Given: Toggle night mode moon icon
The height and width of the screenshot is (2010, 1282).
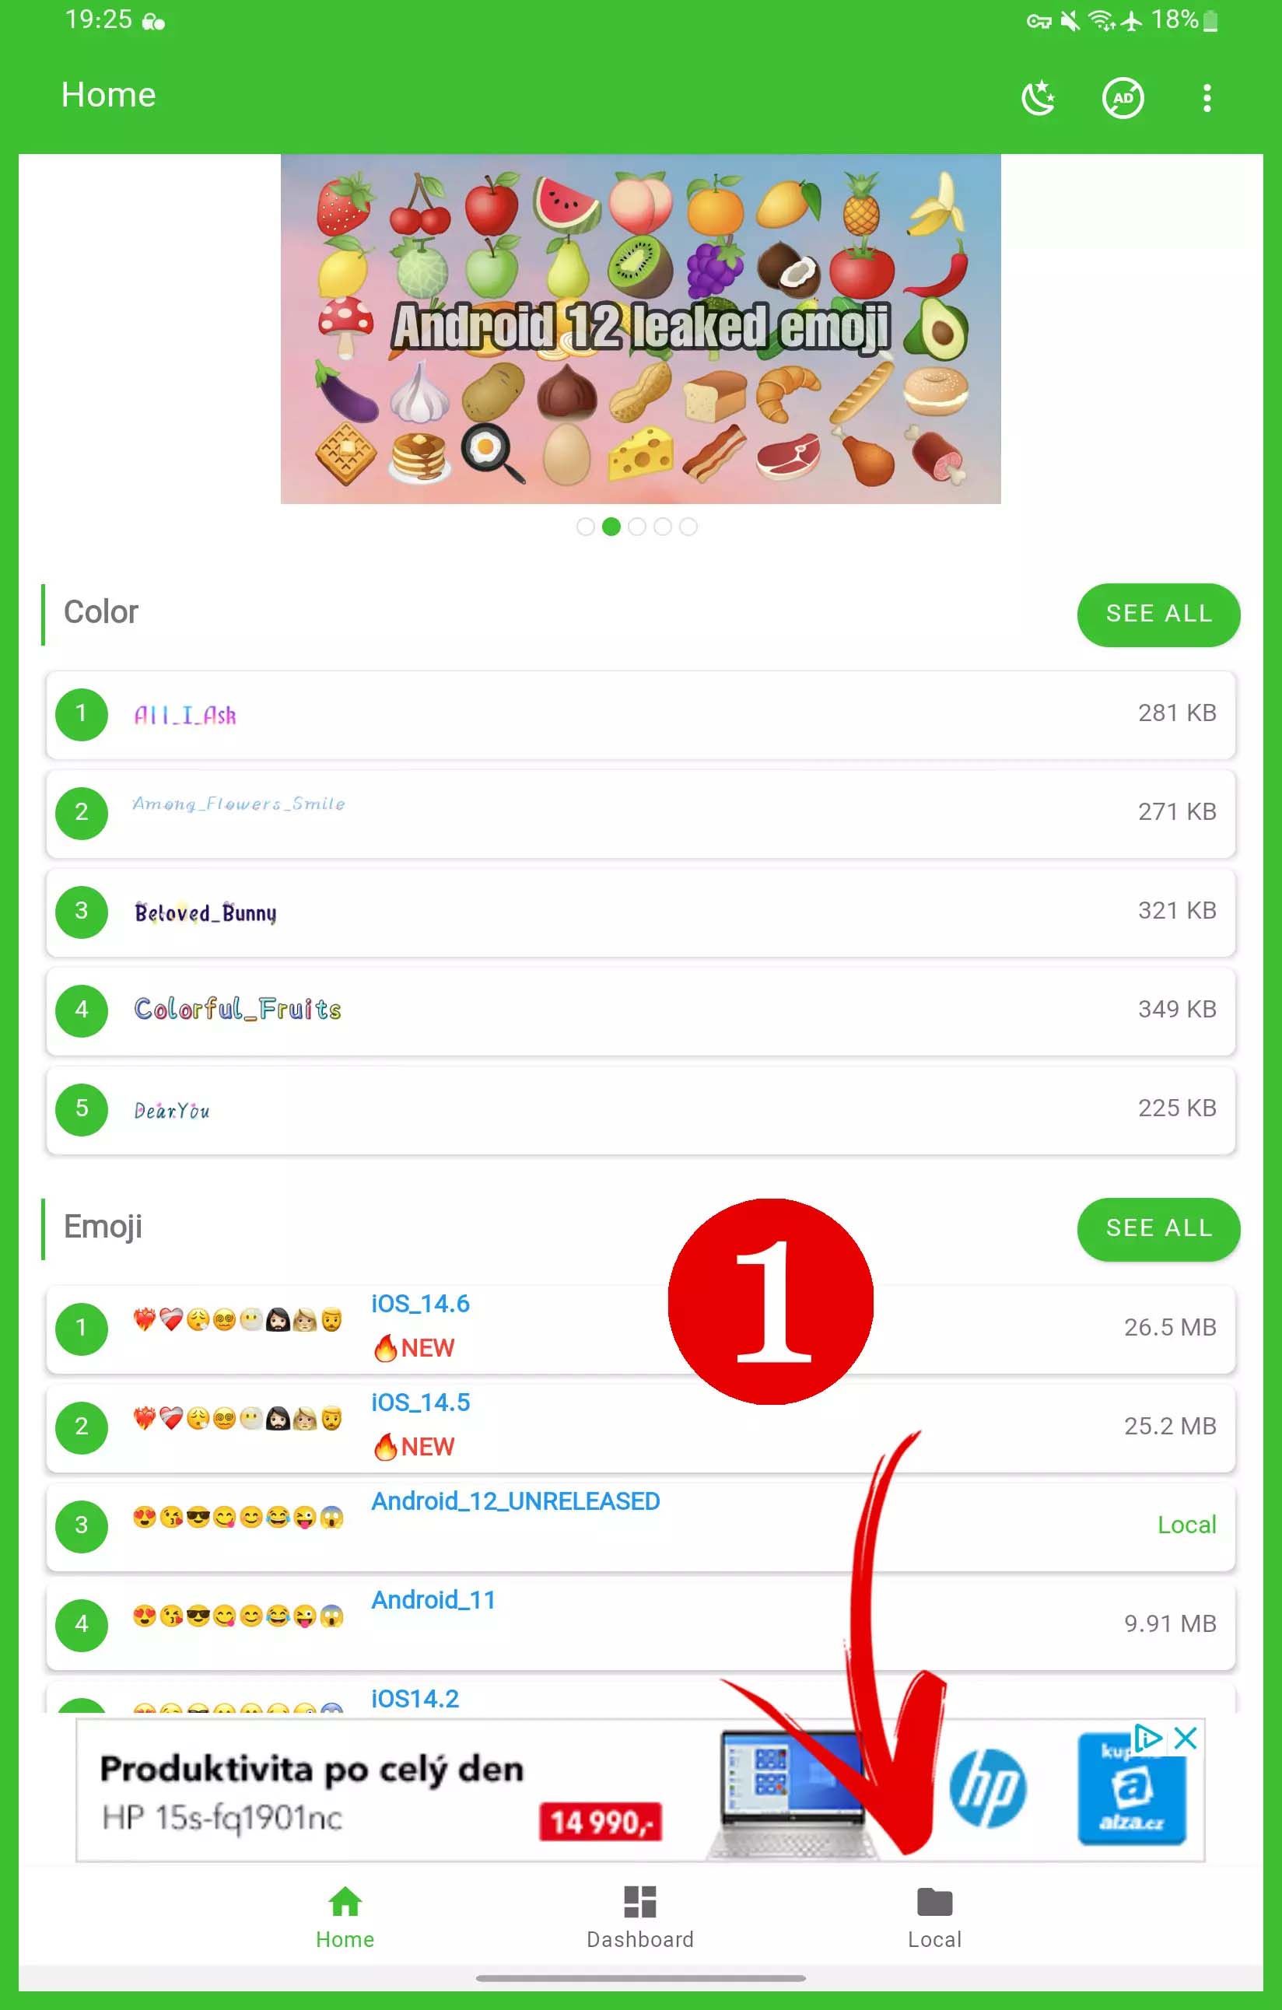Looking at the screenshot, I should coord(1039,98).
